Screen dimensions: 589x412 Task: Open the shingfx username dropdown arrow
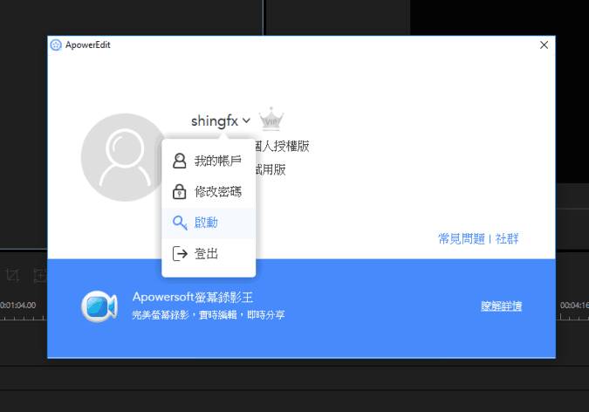pyautogui.click(x=246, y=120)
